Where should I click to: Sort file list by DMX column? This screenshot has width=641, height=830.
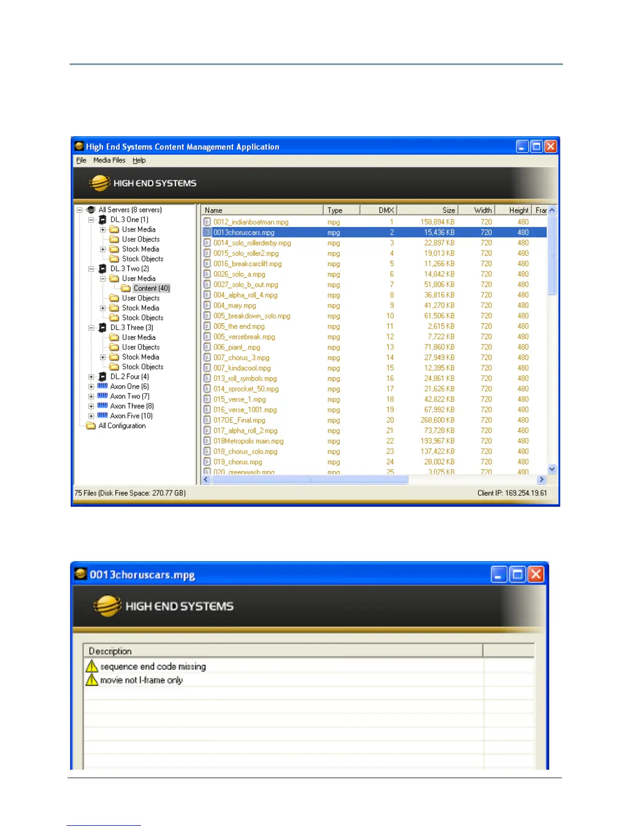[x=378, y=210]
